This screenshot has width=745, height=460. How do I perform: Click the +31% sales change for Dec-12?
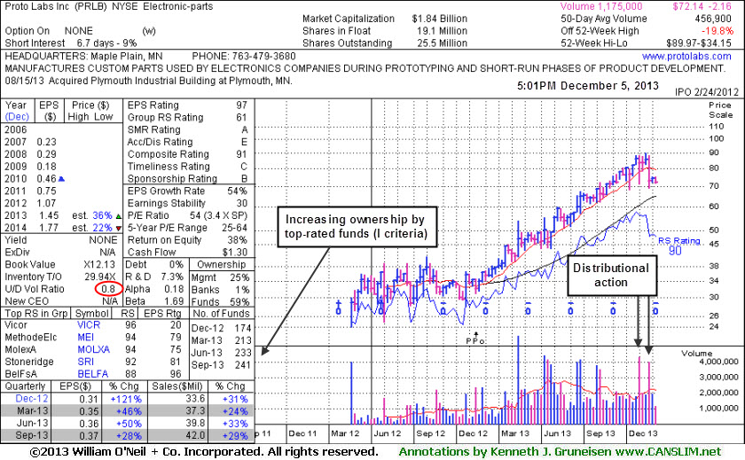235,399
